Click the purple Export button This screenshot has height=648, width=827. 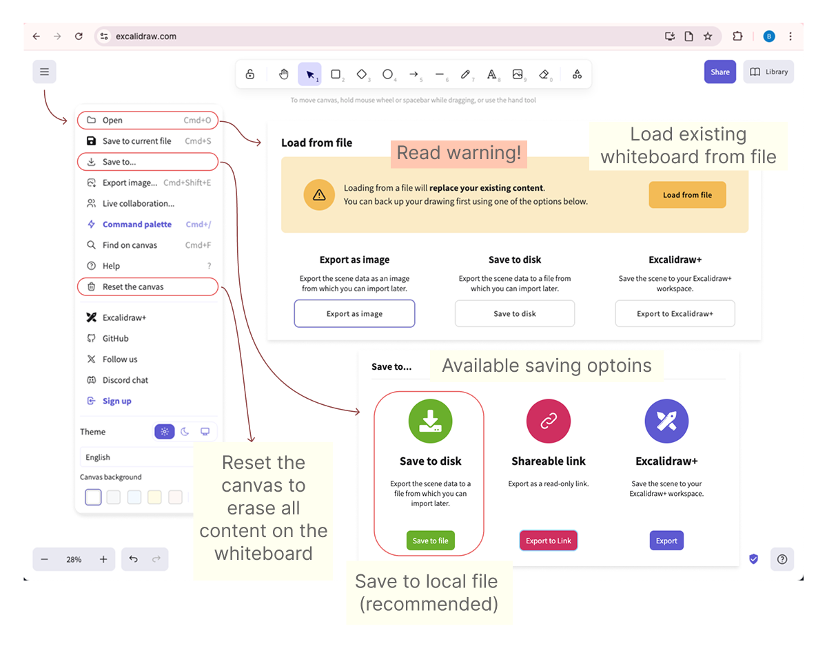click(x=666, y=541)
